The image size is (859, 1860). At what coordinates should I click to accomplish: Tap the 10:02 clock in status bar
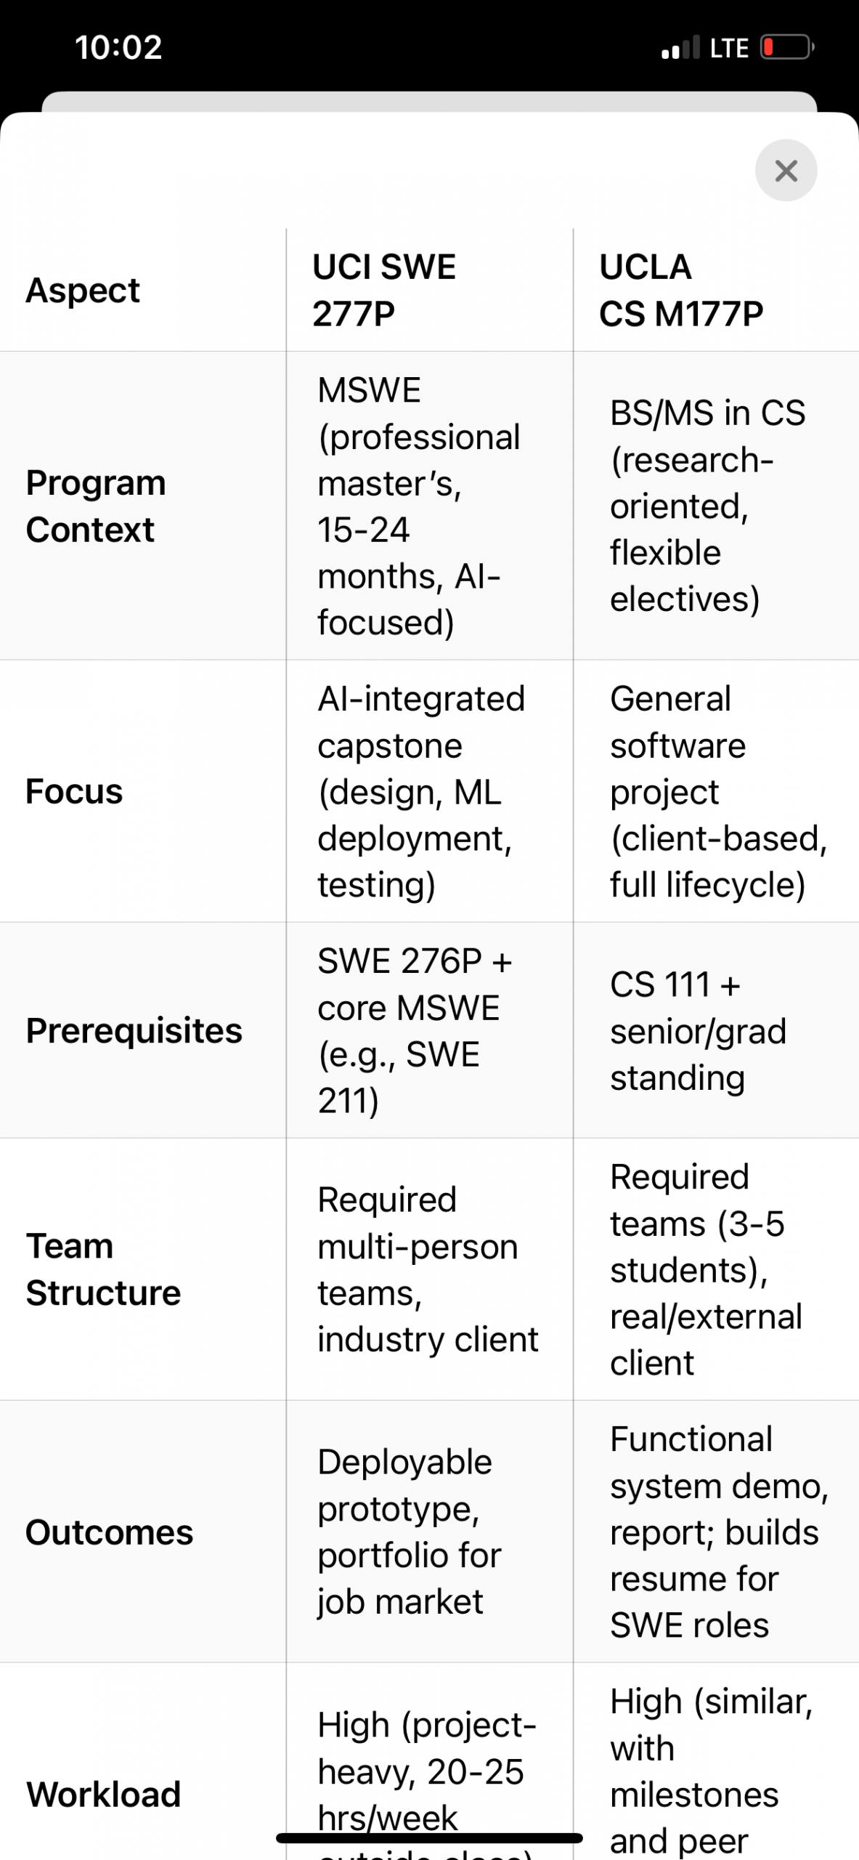click(x=118, y=48)
